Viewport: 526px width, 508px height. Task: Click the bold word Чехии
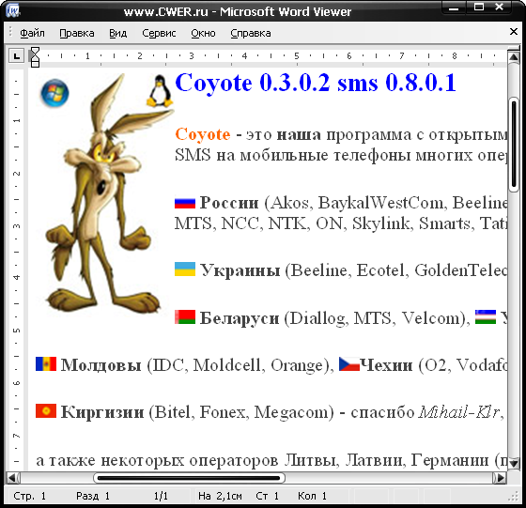386,365
